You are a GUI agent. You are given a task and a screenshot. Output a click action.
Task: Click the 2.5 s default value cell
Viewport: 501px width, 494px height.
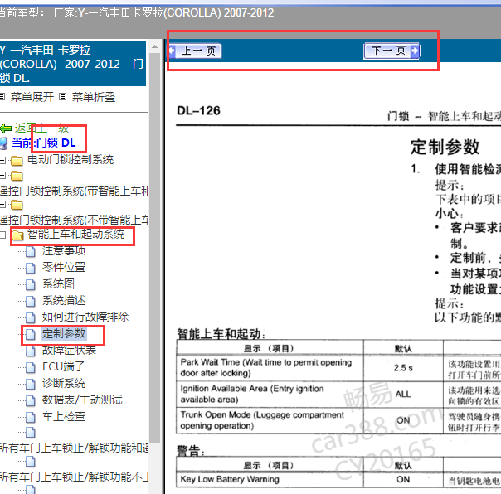coord(403,368)
